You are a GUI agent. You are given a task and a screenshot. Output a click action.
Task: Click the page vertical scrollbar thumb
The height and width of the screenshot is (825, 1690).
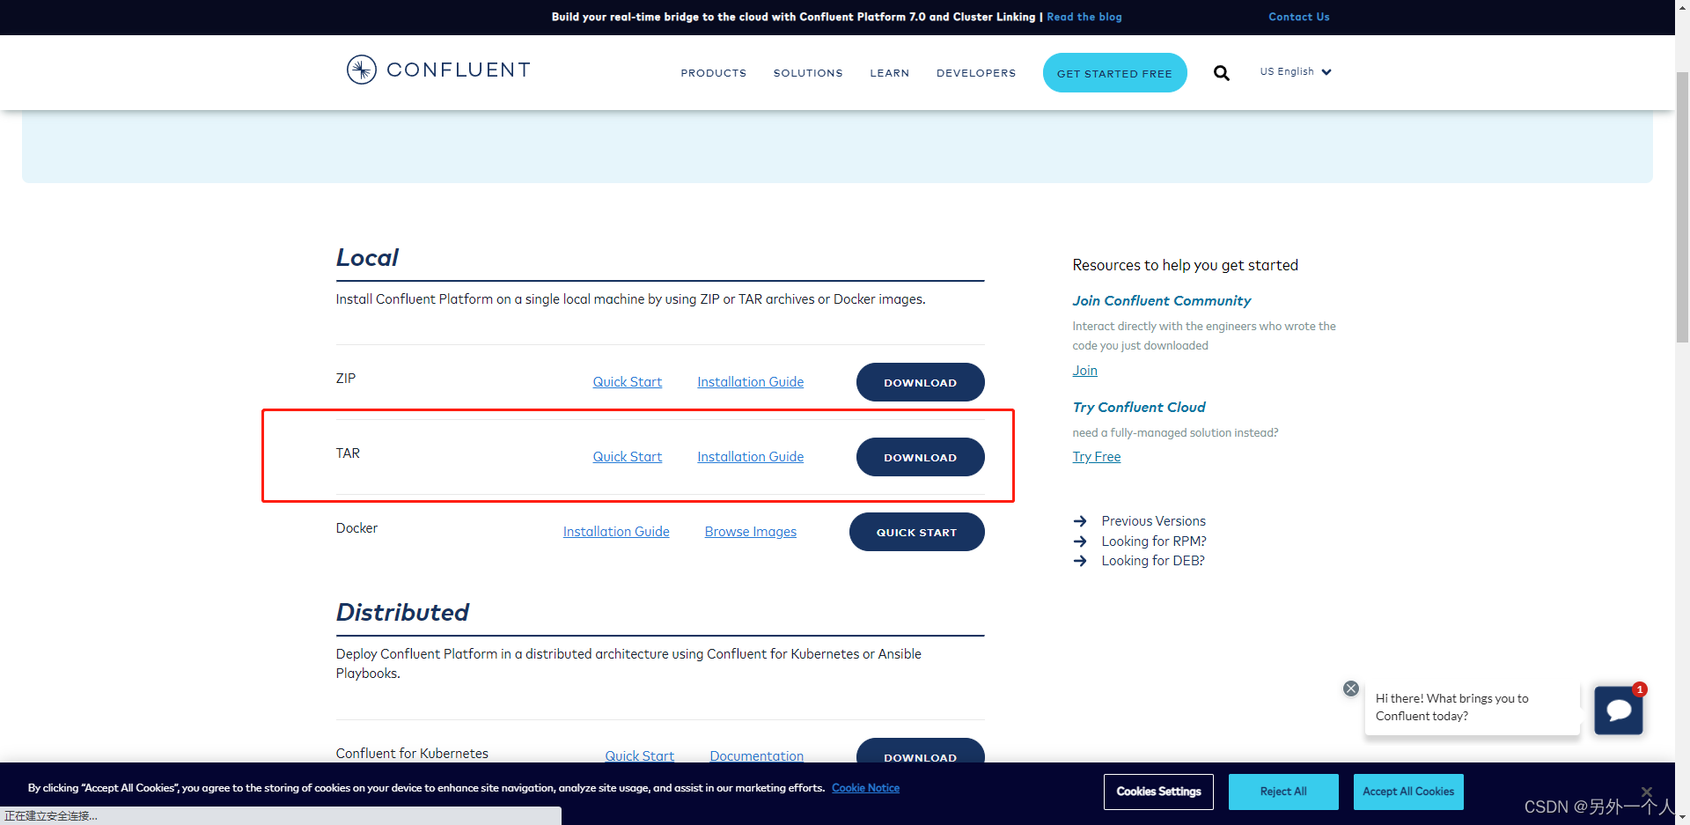[1682, 207]
